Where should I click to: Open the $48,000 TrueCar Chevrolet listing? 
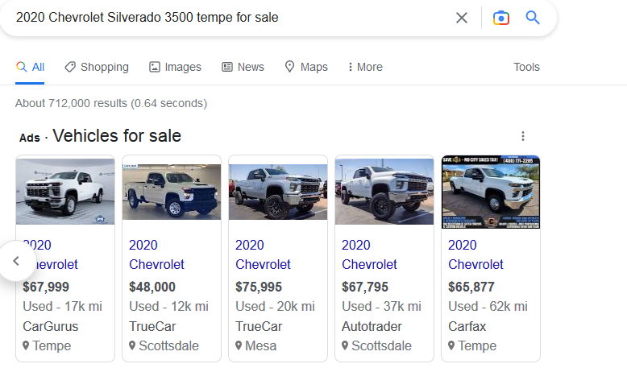[156, 254]
